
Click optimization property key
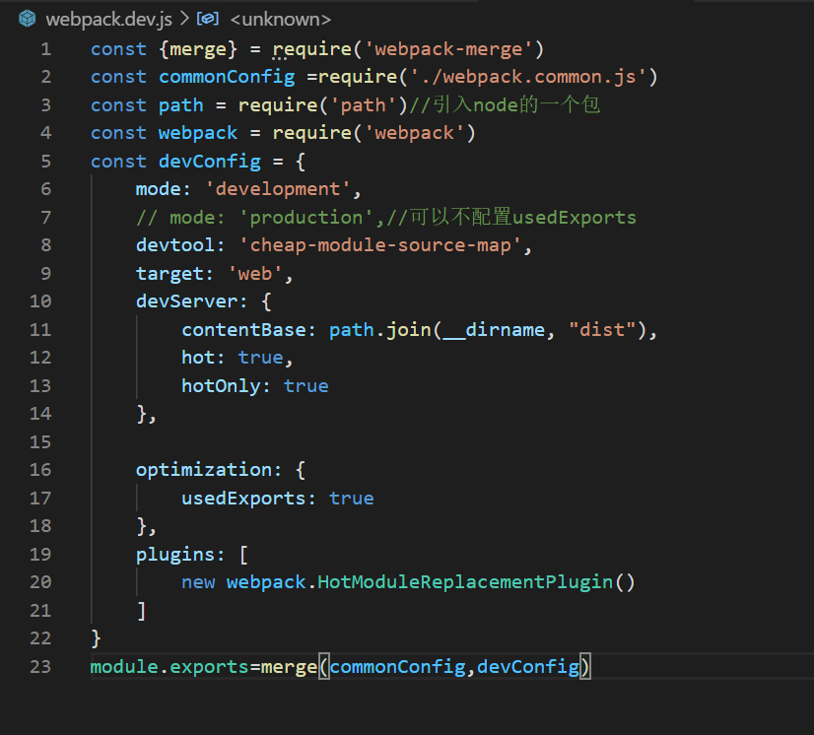pos(203,470)
